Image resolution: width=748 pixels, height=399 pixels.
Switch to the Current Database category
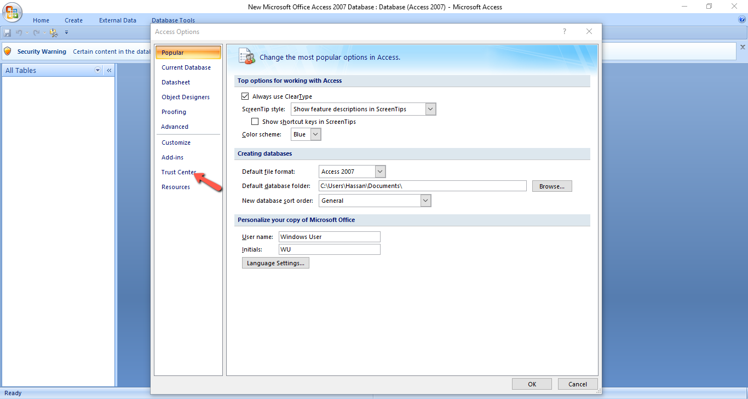[x=186, y=67]
